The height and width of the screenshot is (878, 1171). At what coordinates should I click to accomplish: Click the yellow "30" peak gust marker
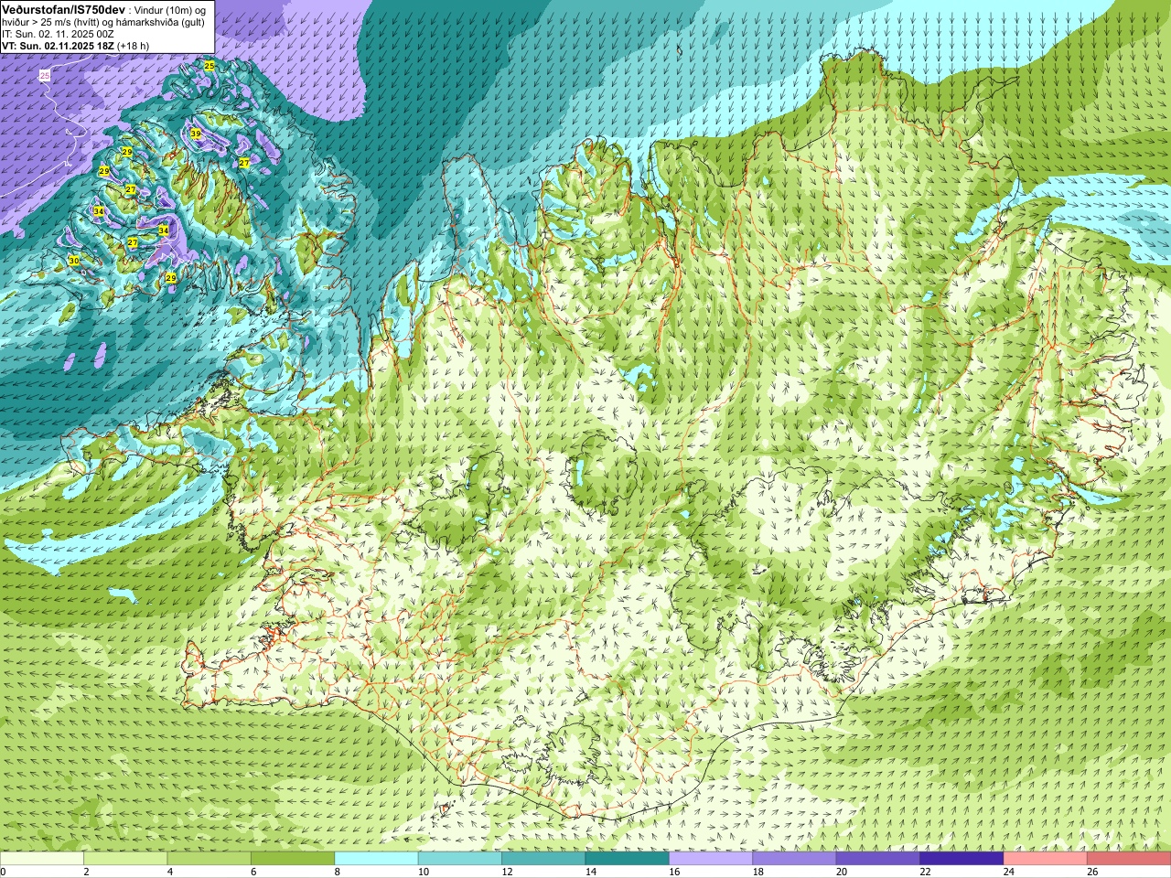tap(74, 261)
